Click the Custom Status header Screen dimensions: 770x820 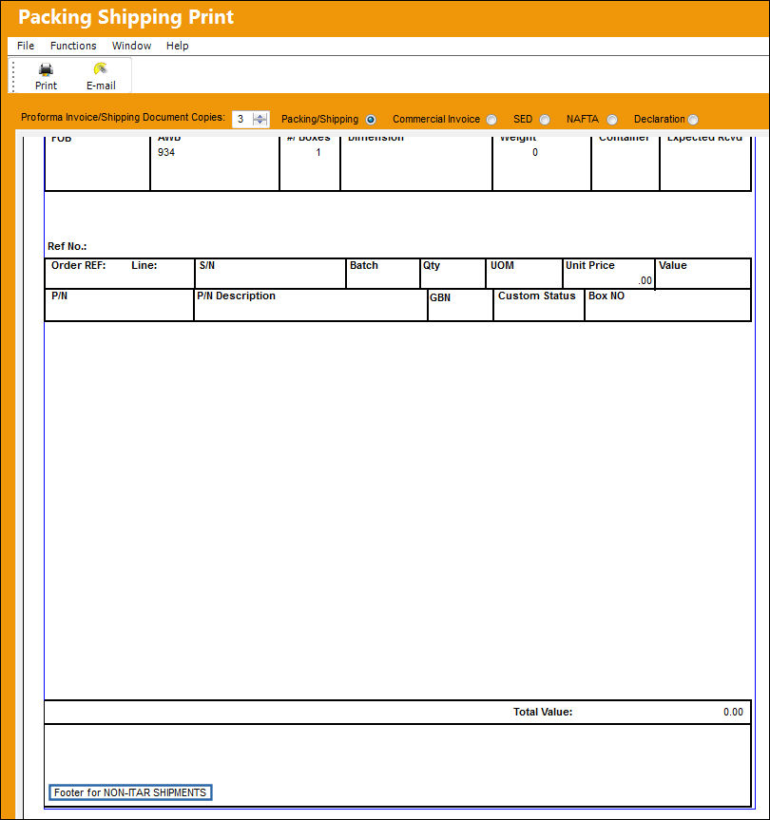click(537, 296)
